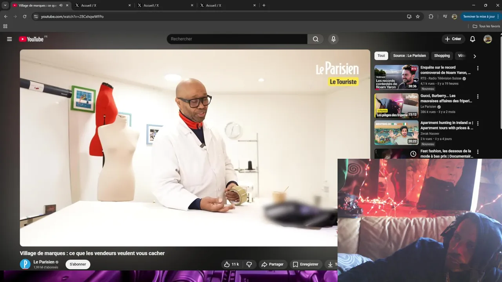
Task: Open options for Fast fashion video
Action: pos(478,152)
